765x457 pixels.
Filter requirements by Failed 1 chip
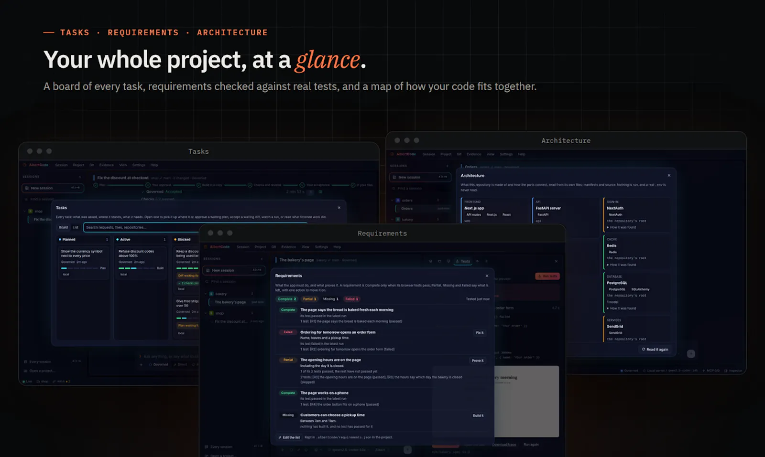pyautogui.click(x=351, y=299)
